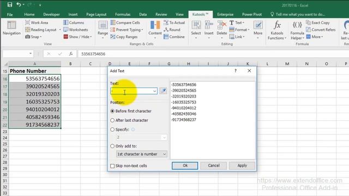
Task: Open the File tab
Action: (10, 15)
